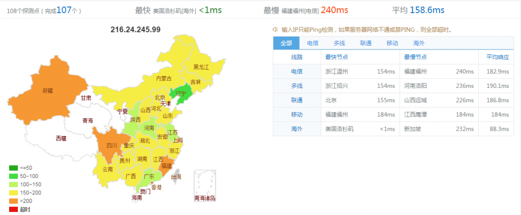Click the IP address 216.24.245.99 title

(x=135, y=29)
